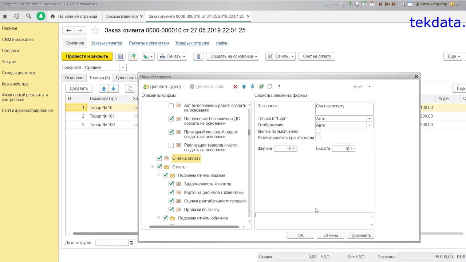Enable the Кнопка по умолчанию checkbox
466x262 pixels.
coord(318,131)
